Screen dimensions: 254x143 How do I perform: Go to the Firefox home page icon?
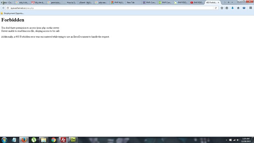point(238,8)
